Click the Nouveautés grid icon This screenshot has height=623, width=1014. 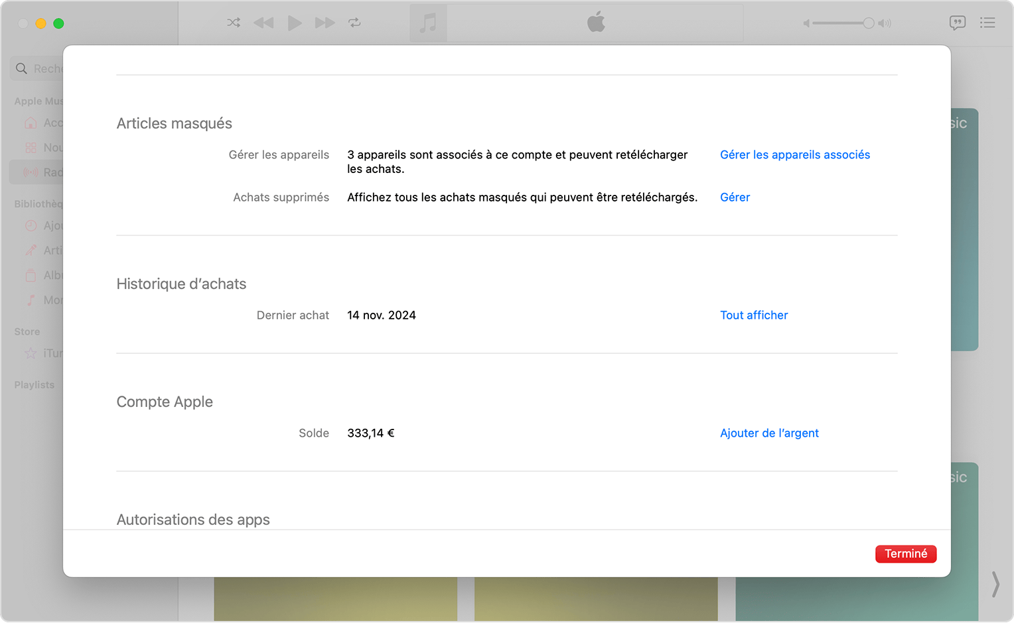[31, 147]
